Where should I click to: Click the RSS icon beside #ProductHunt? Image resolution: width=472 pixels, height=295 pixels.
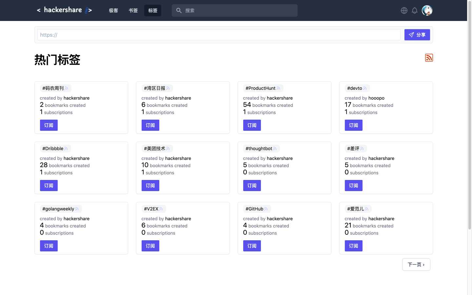pos(278,88)
